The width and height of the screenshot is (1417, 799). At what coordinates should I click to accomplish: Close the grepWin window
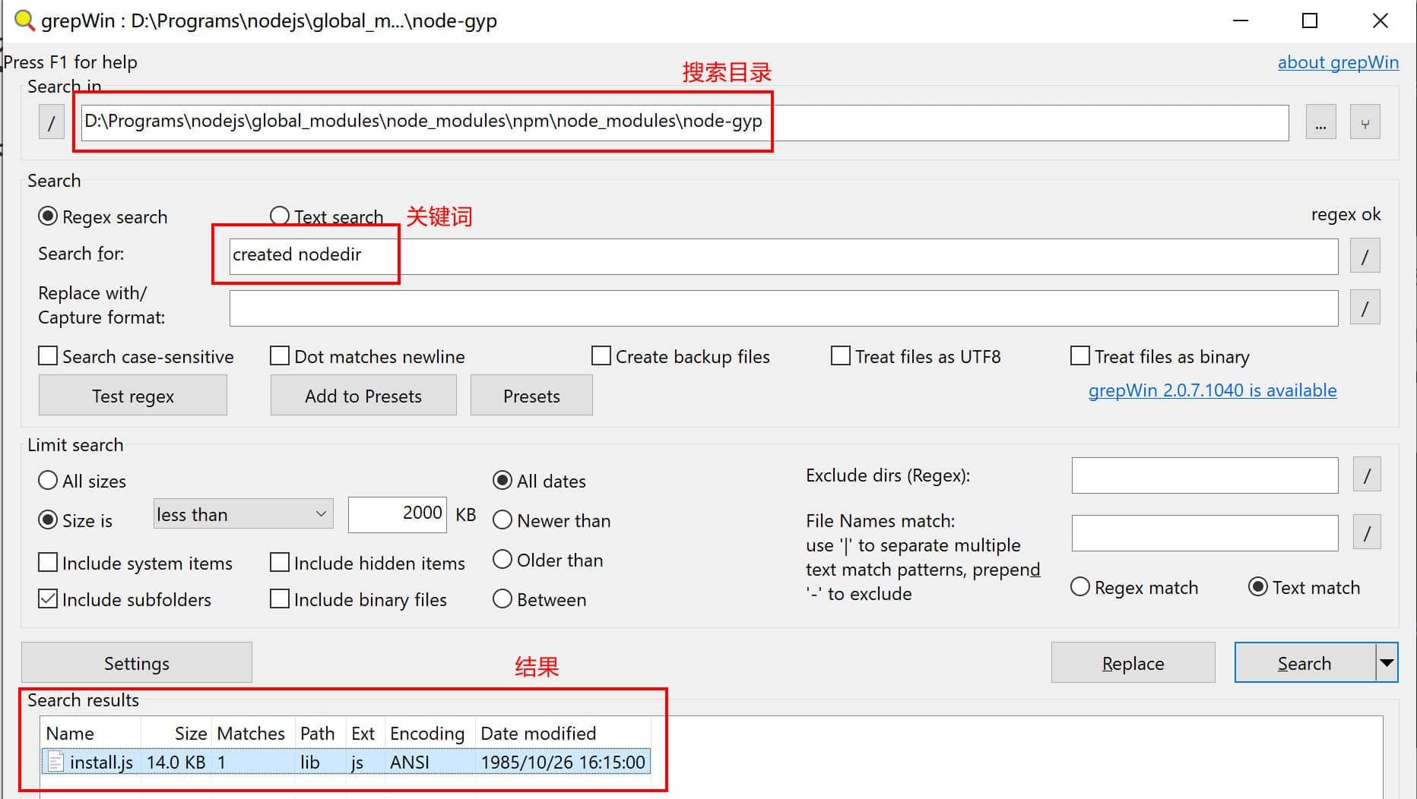pyautogui.click(x=1381, y=21)
